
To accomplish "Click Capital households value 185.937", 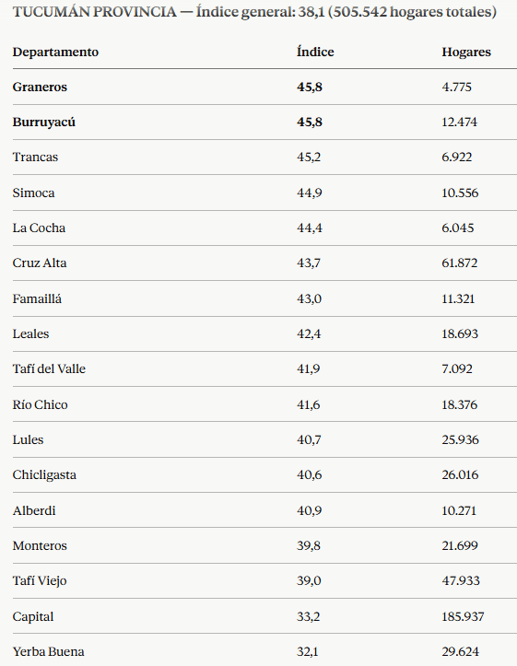I will point(463,616).
